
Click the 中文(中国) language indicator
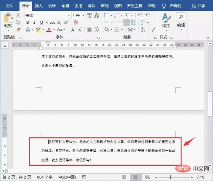67,177
